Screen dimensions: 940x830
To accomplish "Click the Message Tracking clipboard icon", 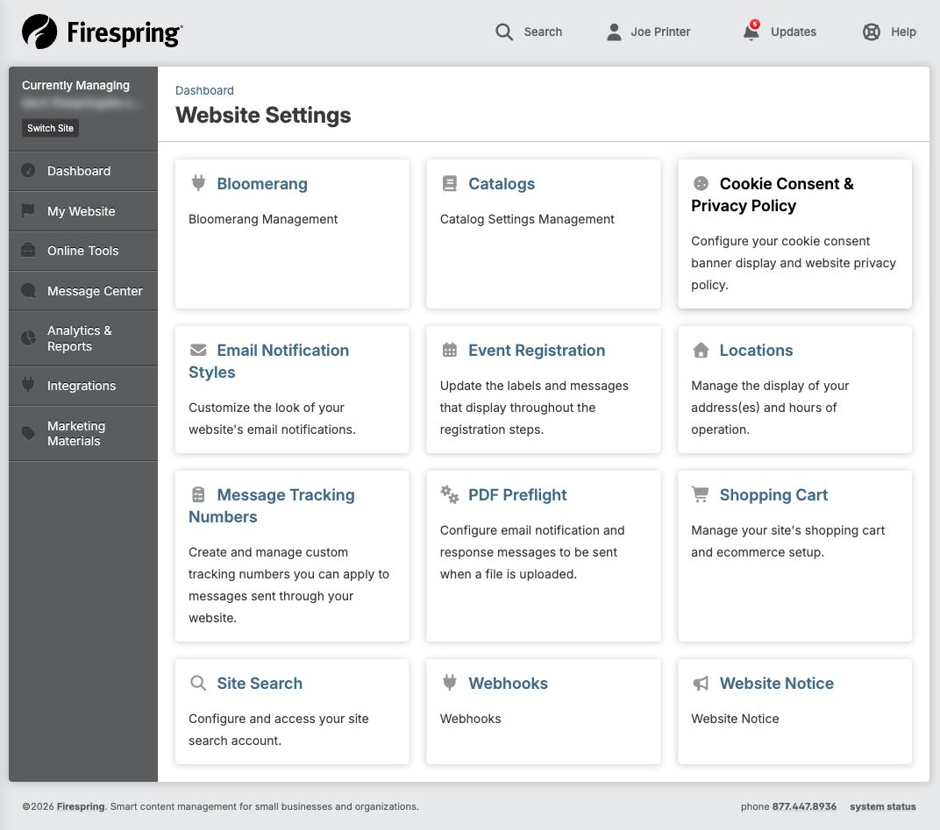I will 198,494.
